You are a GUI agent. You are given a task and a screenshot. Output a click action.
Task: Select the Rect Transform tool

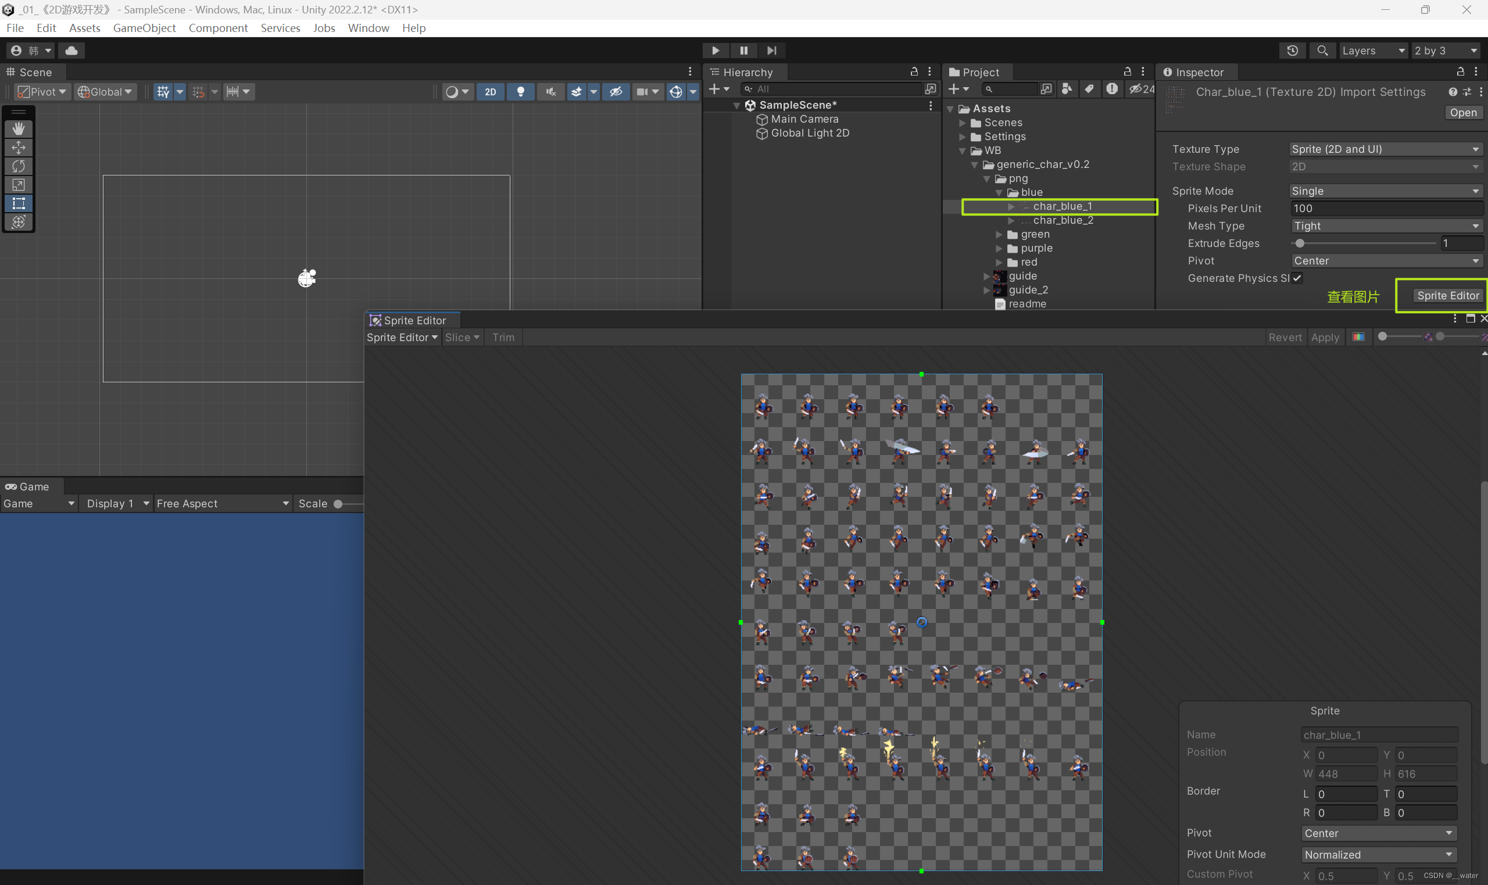click(19, 203)
